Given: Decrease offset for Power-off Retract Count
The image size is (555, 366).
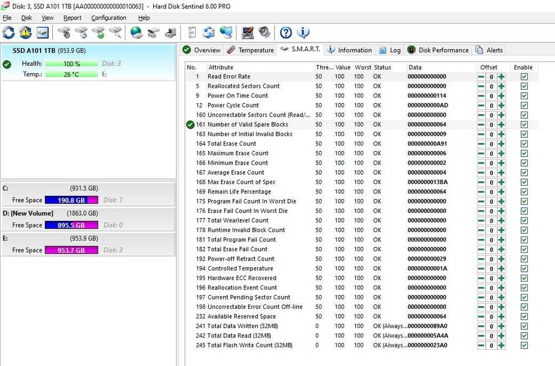Looking at the screenshot, I should pos(481,259).
